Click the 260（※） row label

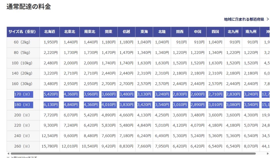pos(22,146)
